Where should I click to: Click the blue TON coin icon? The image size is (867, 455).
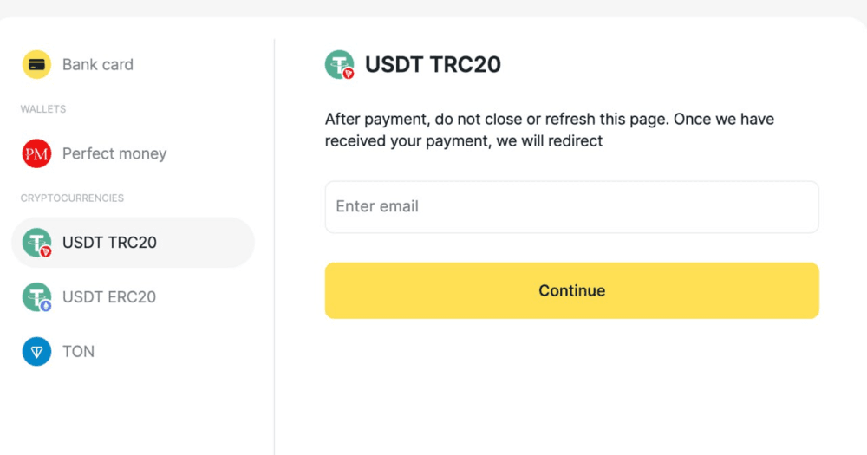36,351
